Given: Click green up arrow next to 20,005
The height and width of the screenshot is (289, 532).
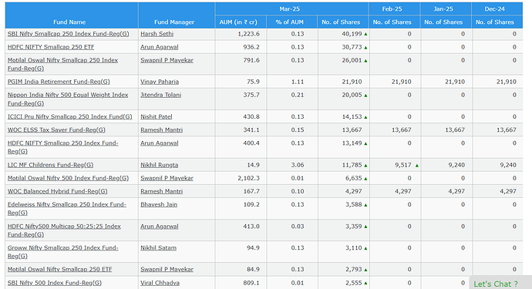Looking at the screenshot, I should 365,96.
